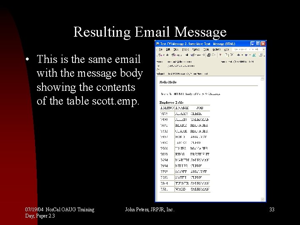The width and height of the screenshot is (300, 225).
Task: Click the ADAMS name cell
Action: point(182,114)
